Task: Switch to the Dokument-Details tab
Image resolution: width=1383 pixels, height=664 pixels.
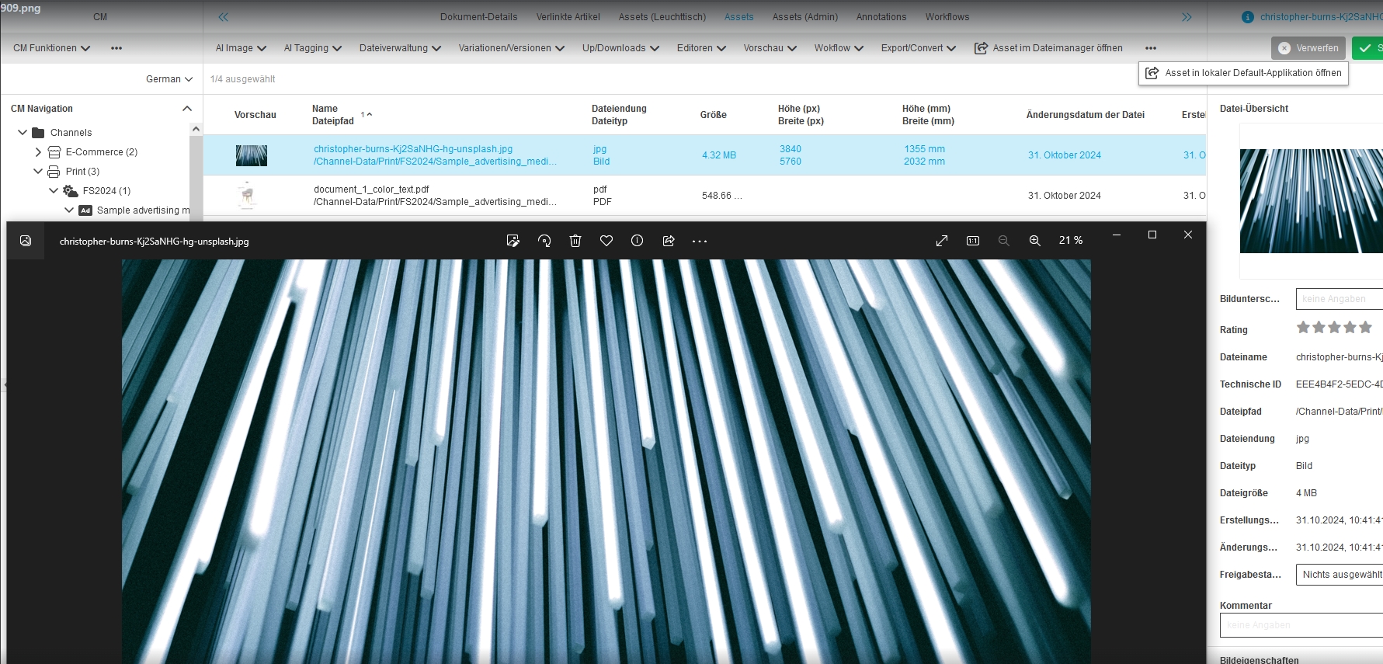Action: [x=478, y=17]
